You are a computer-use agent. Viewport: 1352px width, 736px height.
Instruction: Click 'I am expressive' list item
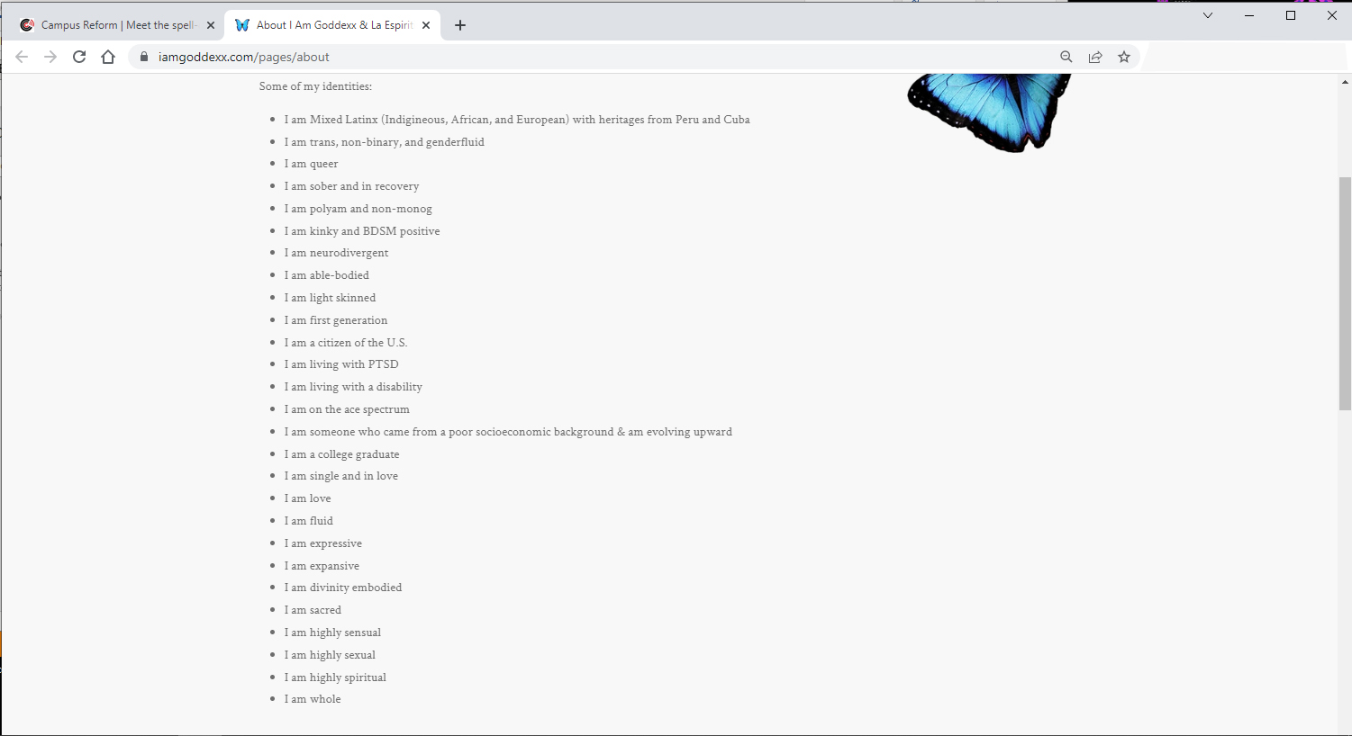pos(323,543)
